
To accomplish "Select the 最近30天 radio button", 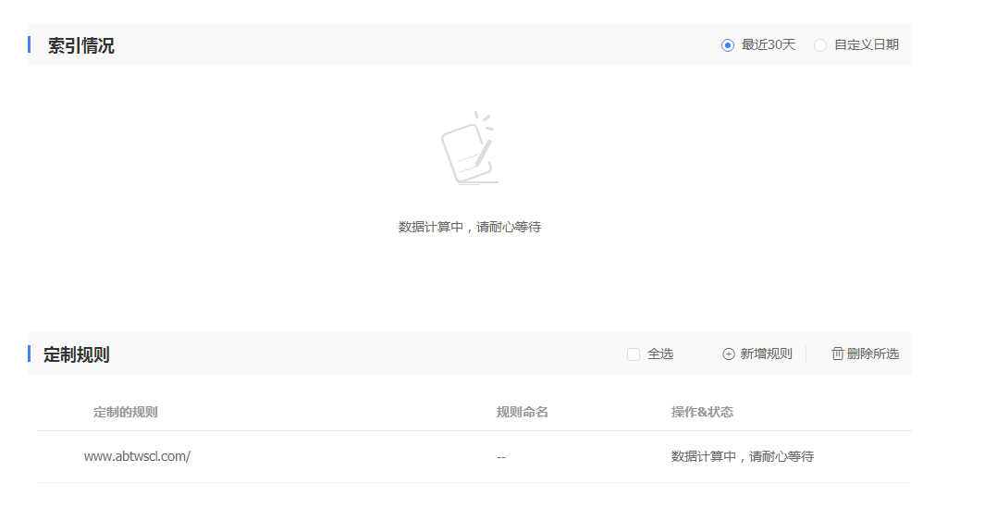I will 728,45.
